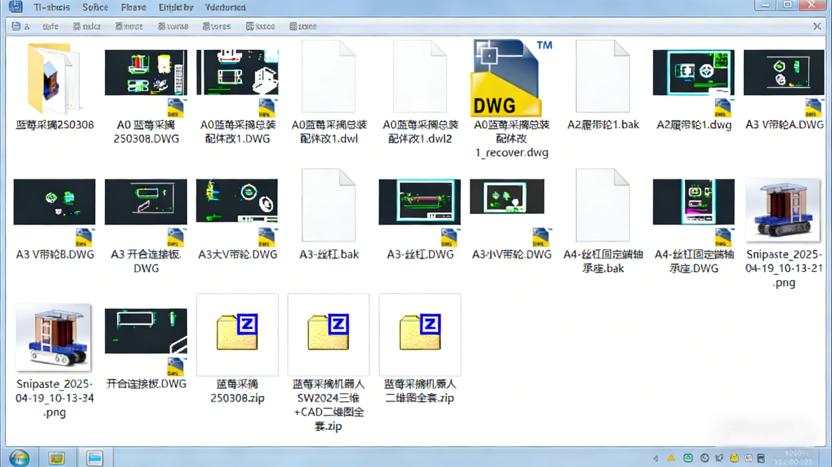Open the A3-丝杠.DWG drawing thumbnail
This screenshot has height=467, width=832.
[x=420, y=202]
